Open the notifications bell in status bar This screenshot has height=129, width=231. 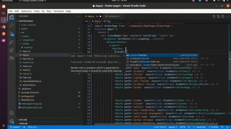227,127
